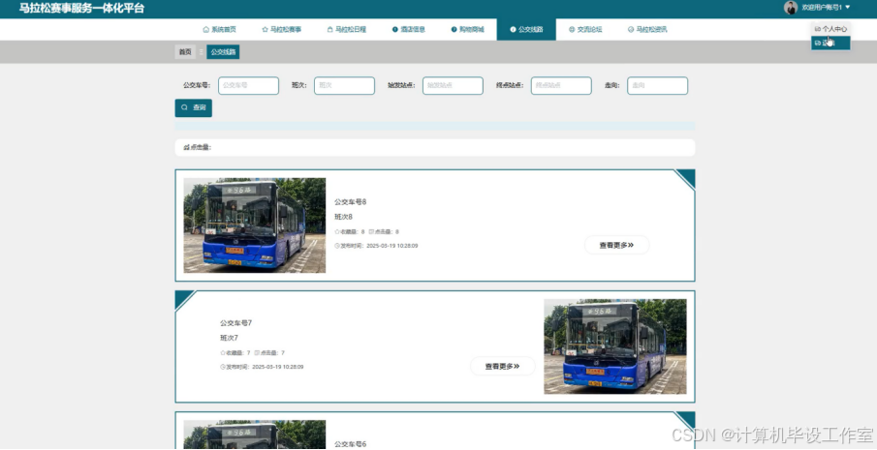Focus the 始发站点 search input
Image resolution: width=877 pixels, height=450 pixels.
pos(454,85)
